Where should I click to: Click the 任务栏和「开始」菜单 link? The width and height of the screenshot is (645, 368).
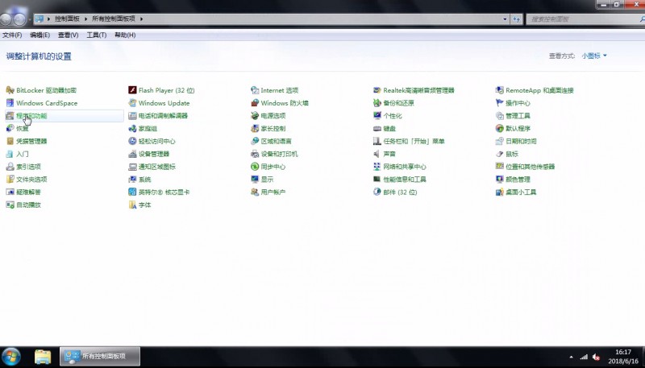(414, 141)
